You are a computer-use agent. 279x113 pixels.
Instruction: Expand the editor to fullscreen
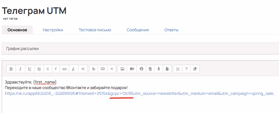pyautogui.click(x=178, y=69)
